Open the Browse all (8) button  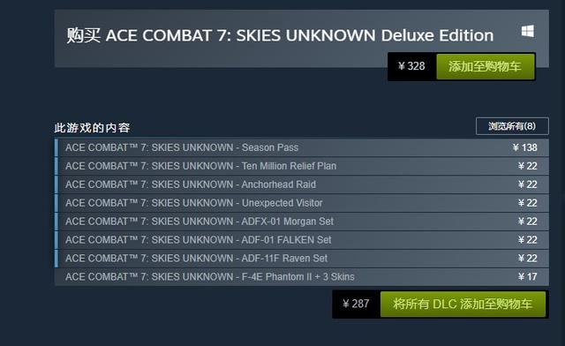[x=512, y=126]
